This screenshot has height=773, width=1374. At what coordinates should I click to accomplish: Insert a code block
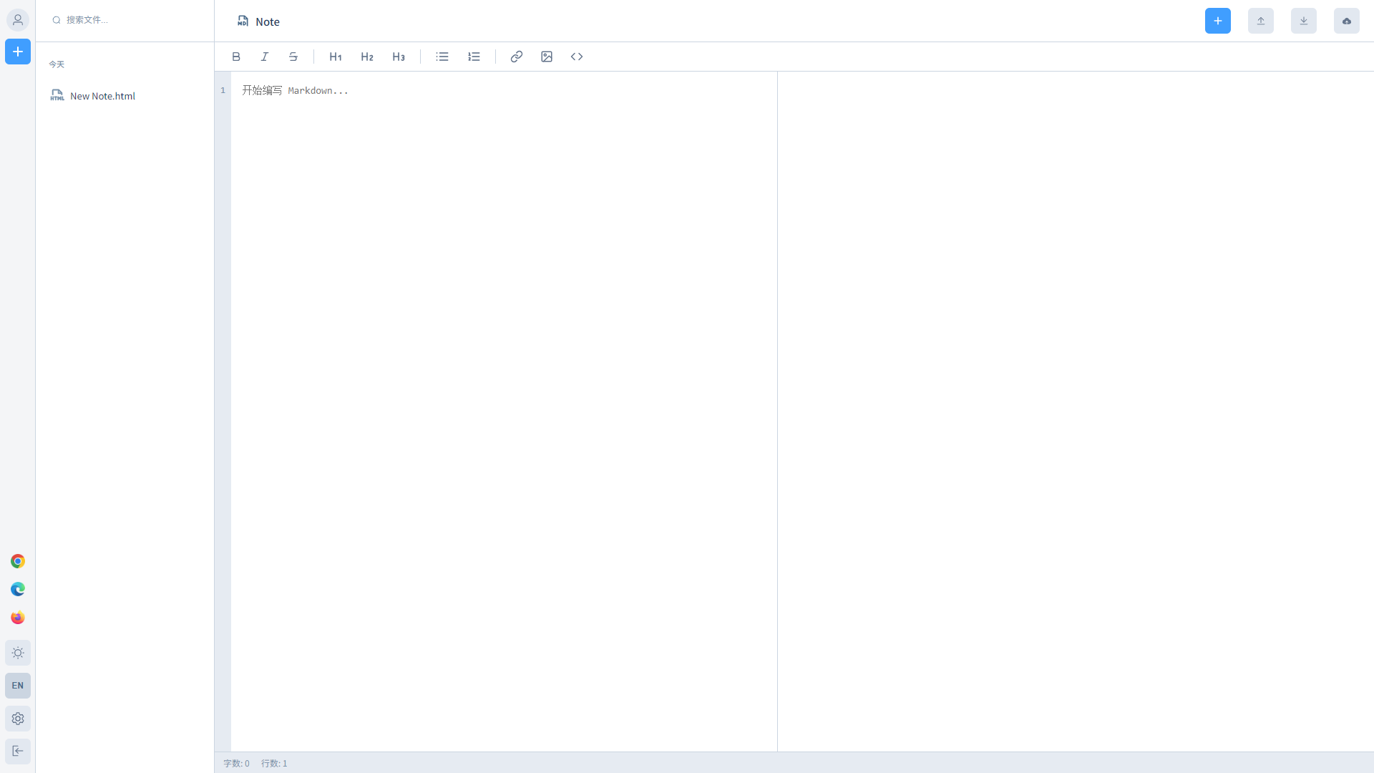[x=577, y=57]
